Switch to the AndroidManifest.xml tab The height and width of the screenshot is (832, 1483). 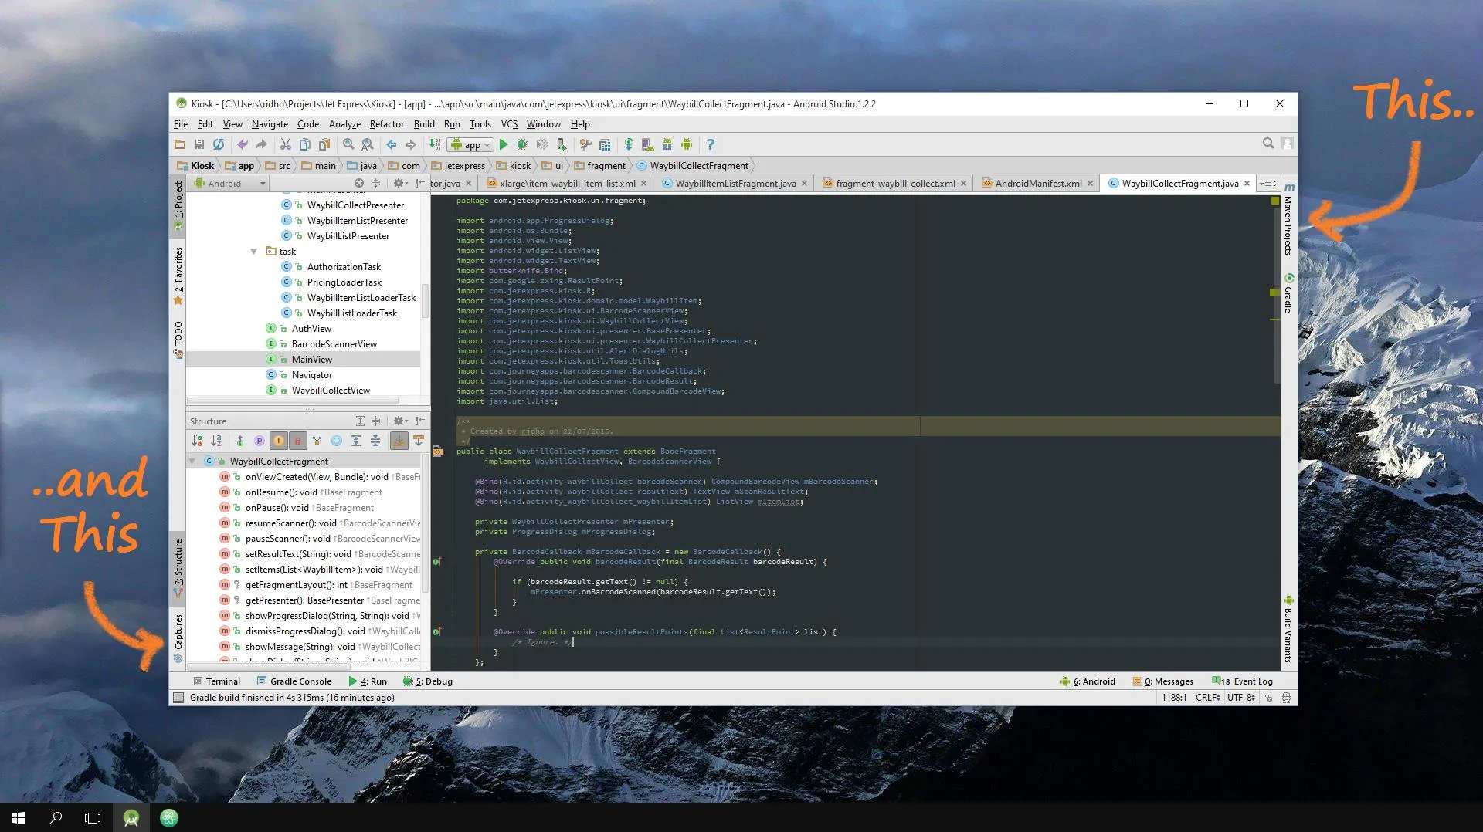click(x=1037, y=184)
